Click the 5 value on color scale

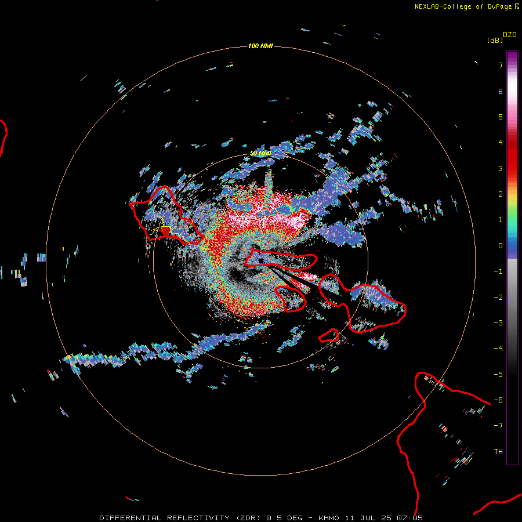pyautogui.click(x=501, y=117)
